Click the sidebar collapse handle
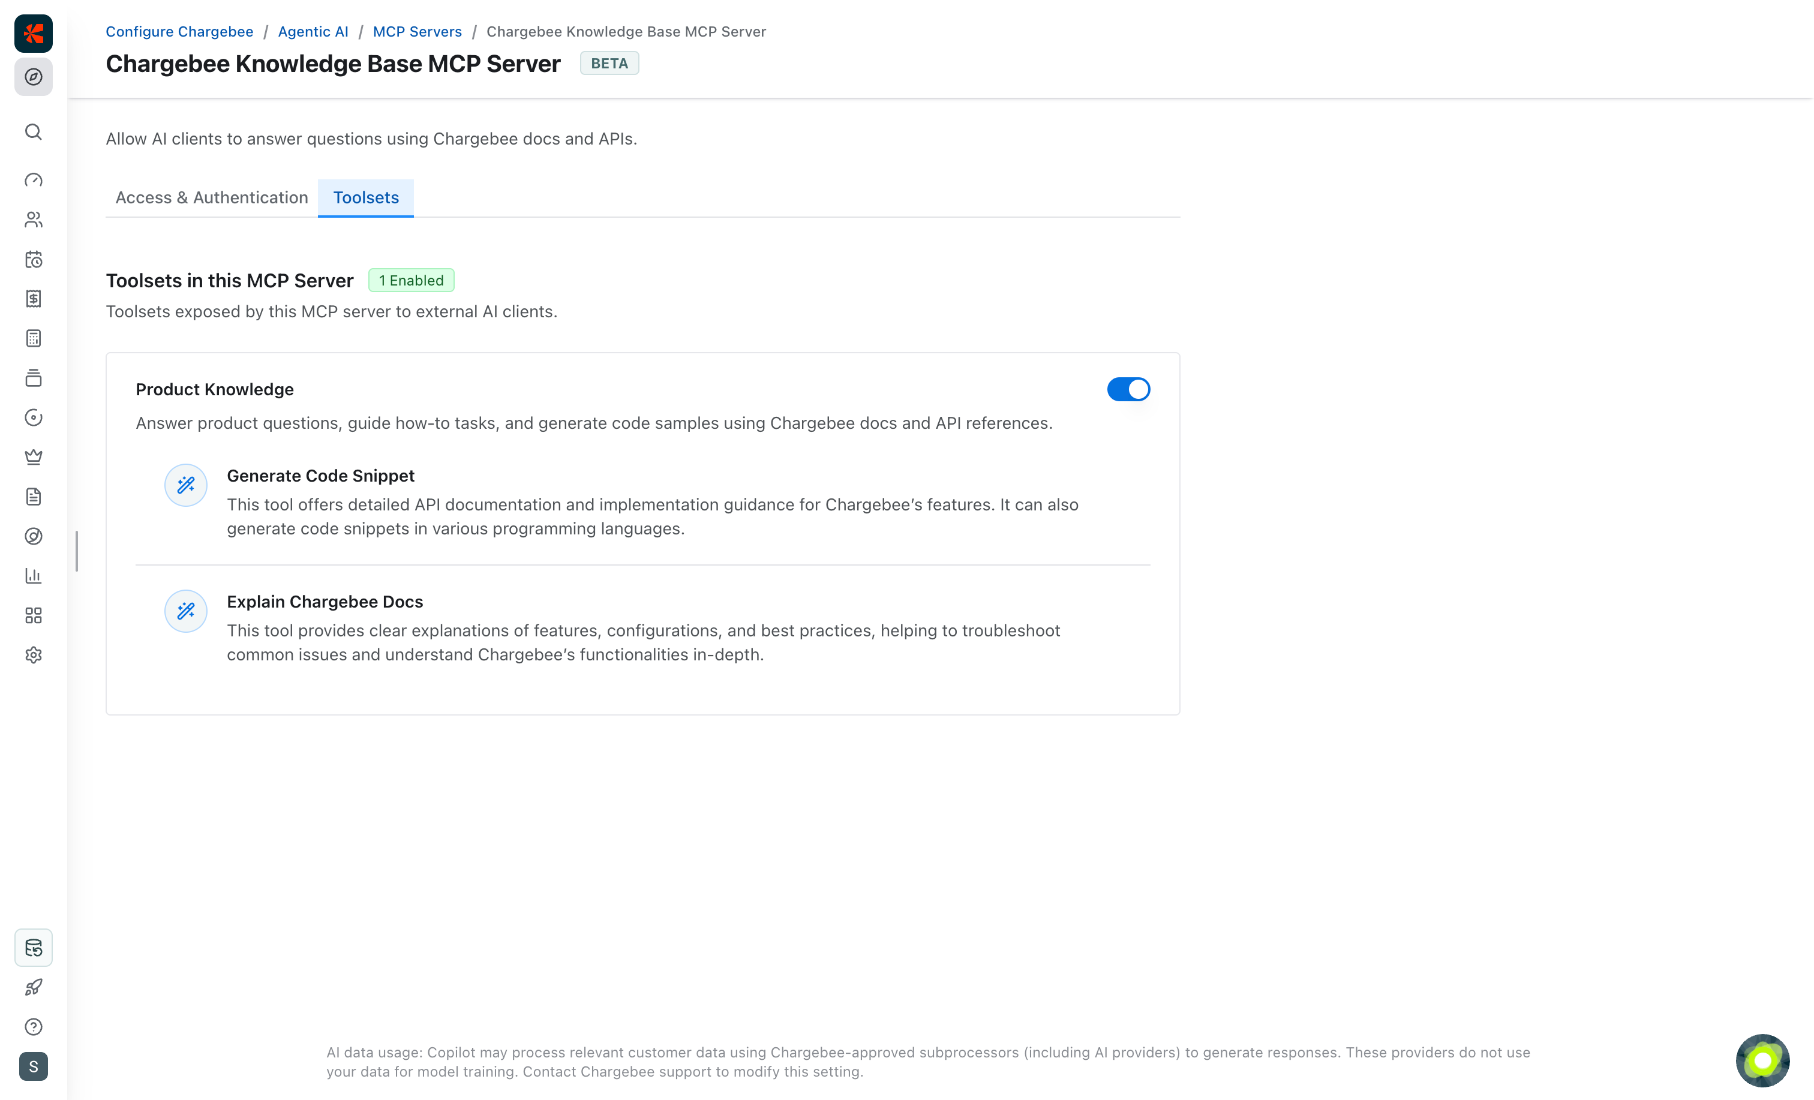Image resolution: width=1814 pixels, height=1100 pixels. click(77, 551)
